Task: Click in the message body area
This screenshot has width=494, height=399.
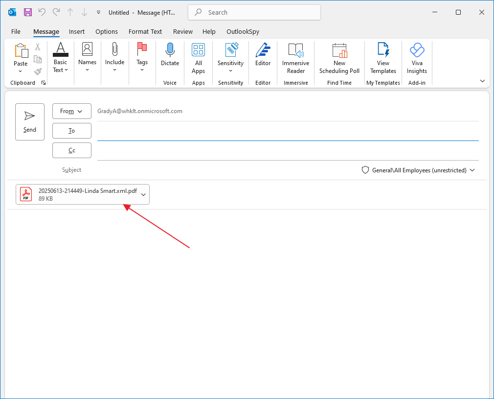Action: coord(247,303)
